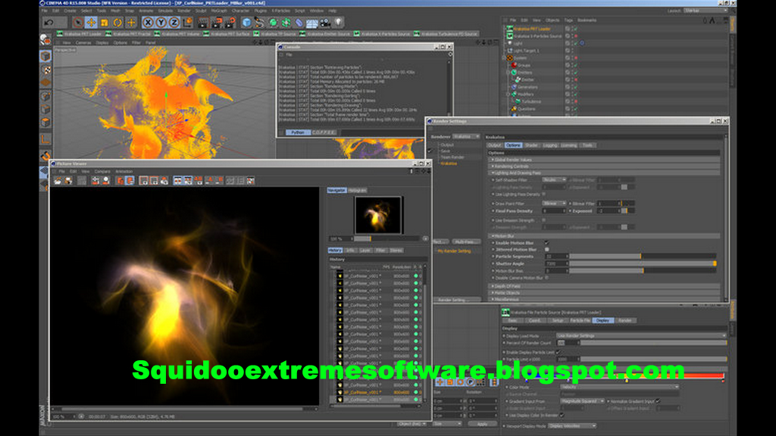Screen dimensions: 776x436
Task: Select the Live Selection tool
Action: 78,22
